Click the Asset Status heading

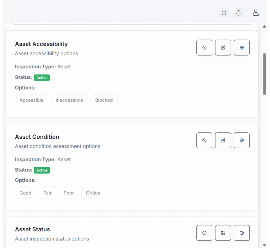pyautogui.click(x=32, y=229)
